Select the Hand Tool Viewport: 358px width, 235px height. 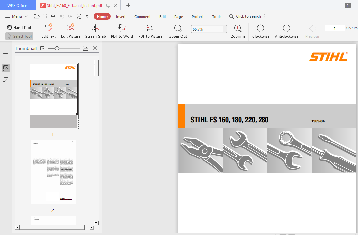[x=19, y=27]
